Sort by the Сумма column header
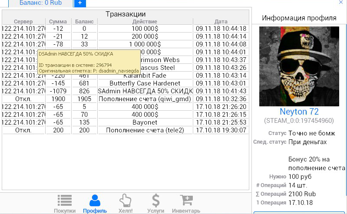 pyautogui.click(x=58, y=22)
